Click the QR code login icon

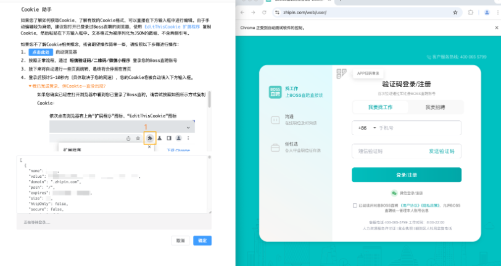point(341,74)
